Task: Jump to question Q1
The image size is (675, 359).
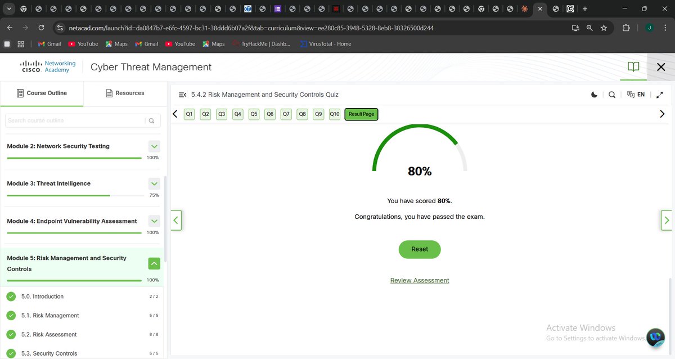Action: click(x=189, y=114)
